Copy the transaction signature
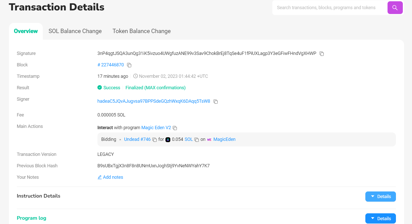The image size is (412, 224). (322, 54)
